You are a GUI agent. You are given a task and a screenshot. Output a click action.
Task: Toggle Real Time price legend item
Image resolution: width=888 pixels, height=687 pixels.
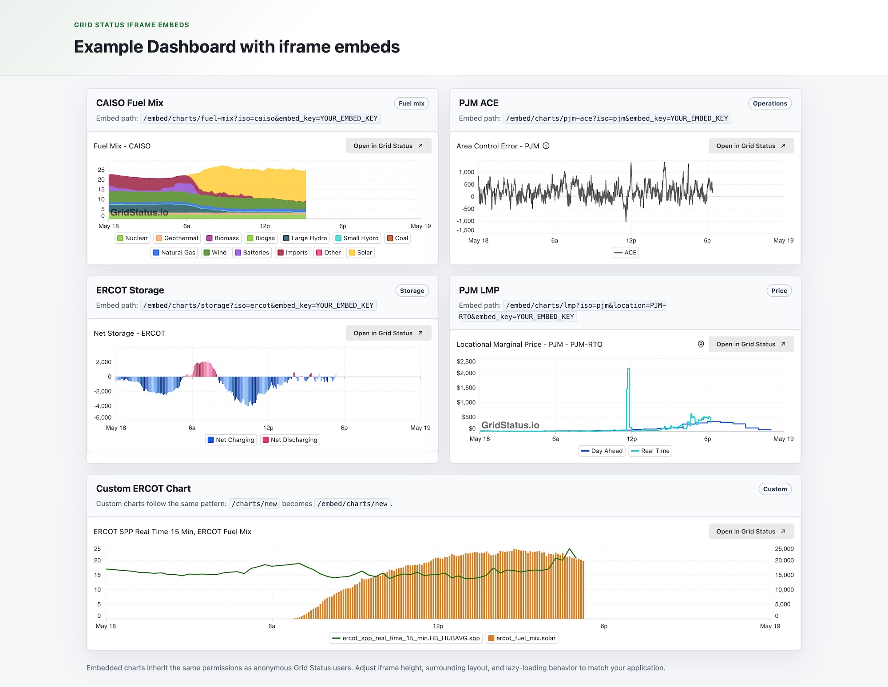pyautogui.click(x=650, y=451)
